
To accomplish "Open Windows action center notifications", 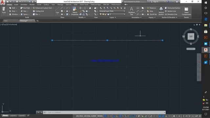I will point(206,114).
